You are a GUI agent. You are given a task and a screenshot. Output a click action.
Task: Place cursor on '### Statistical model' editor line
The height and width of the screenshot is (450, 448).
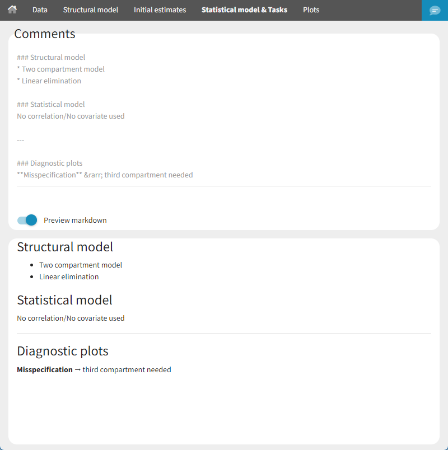coord(51,104)
